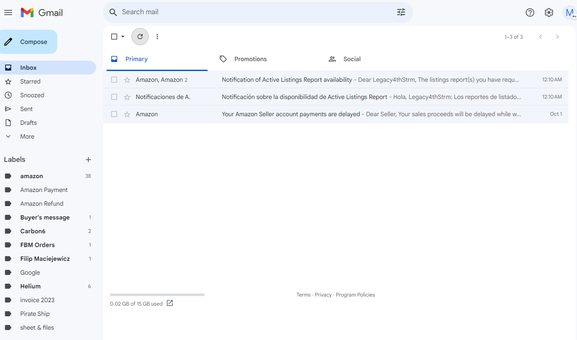Screen dimensions: 577x340
Task: Open the Drafts folder
Action: [x=48, y=123]
